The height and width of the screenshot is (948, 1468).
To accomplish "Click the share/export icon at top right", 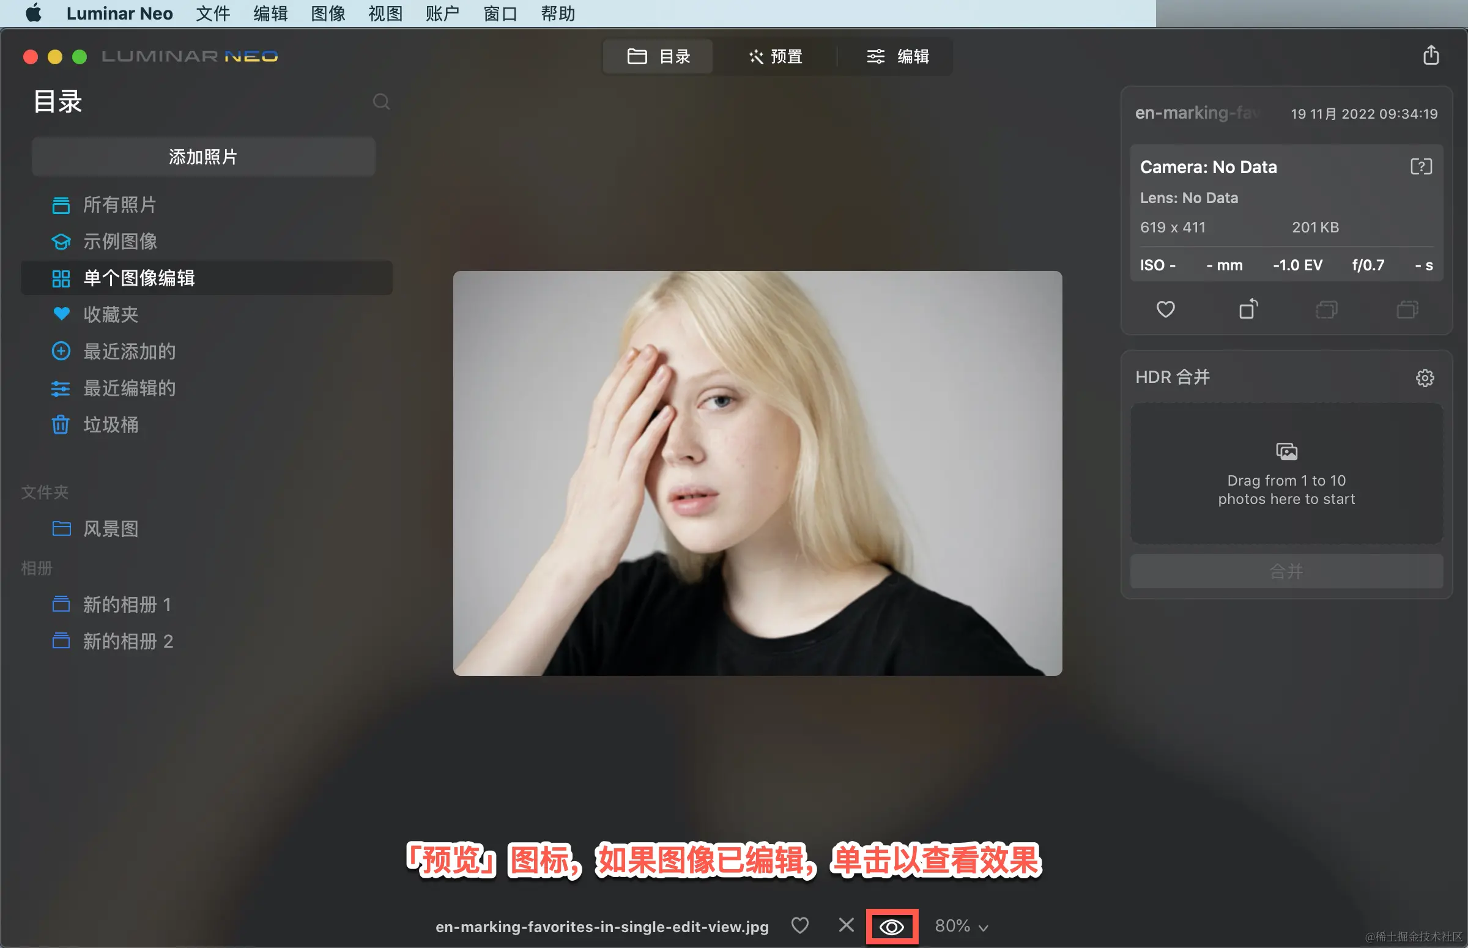I will (1431, 56).
